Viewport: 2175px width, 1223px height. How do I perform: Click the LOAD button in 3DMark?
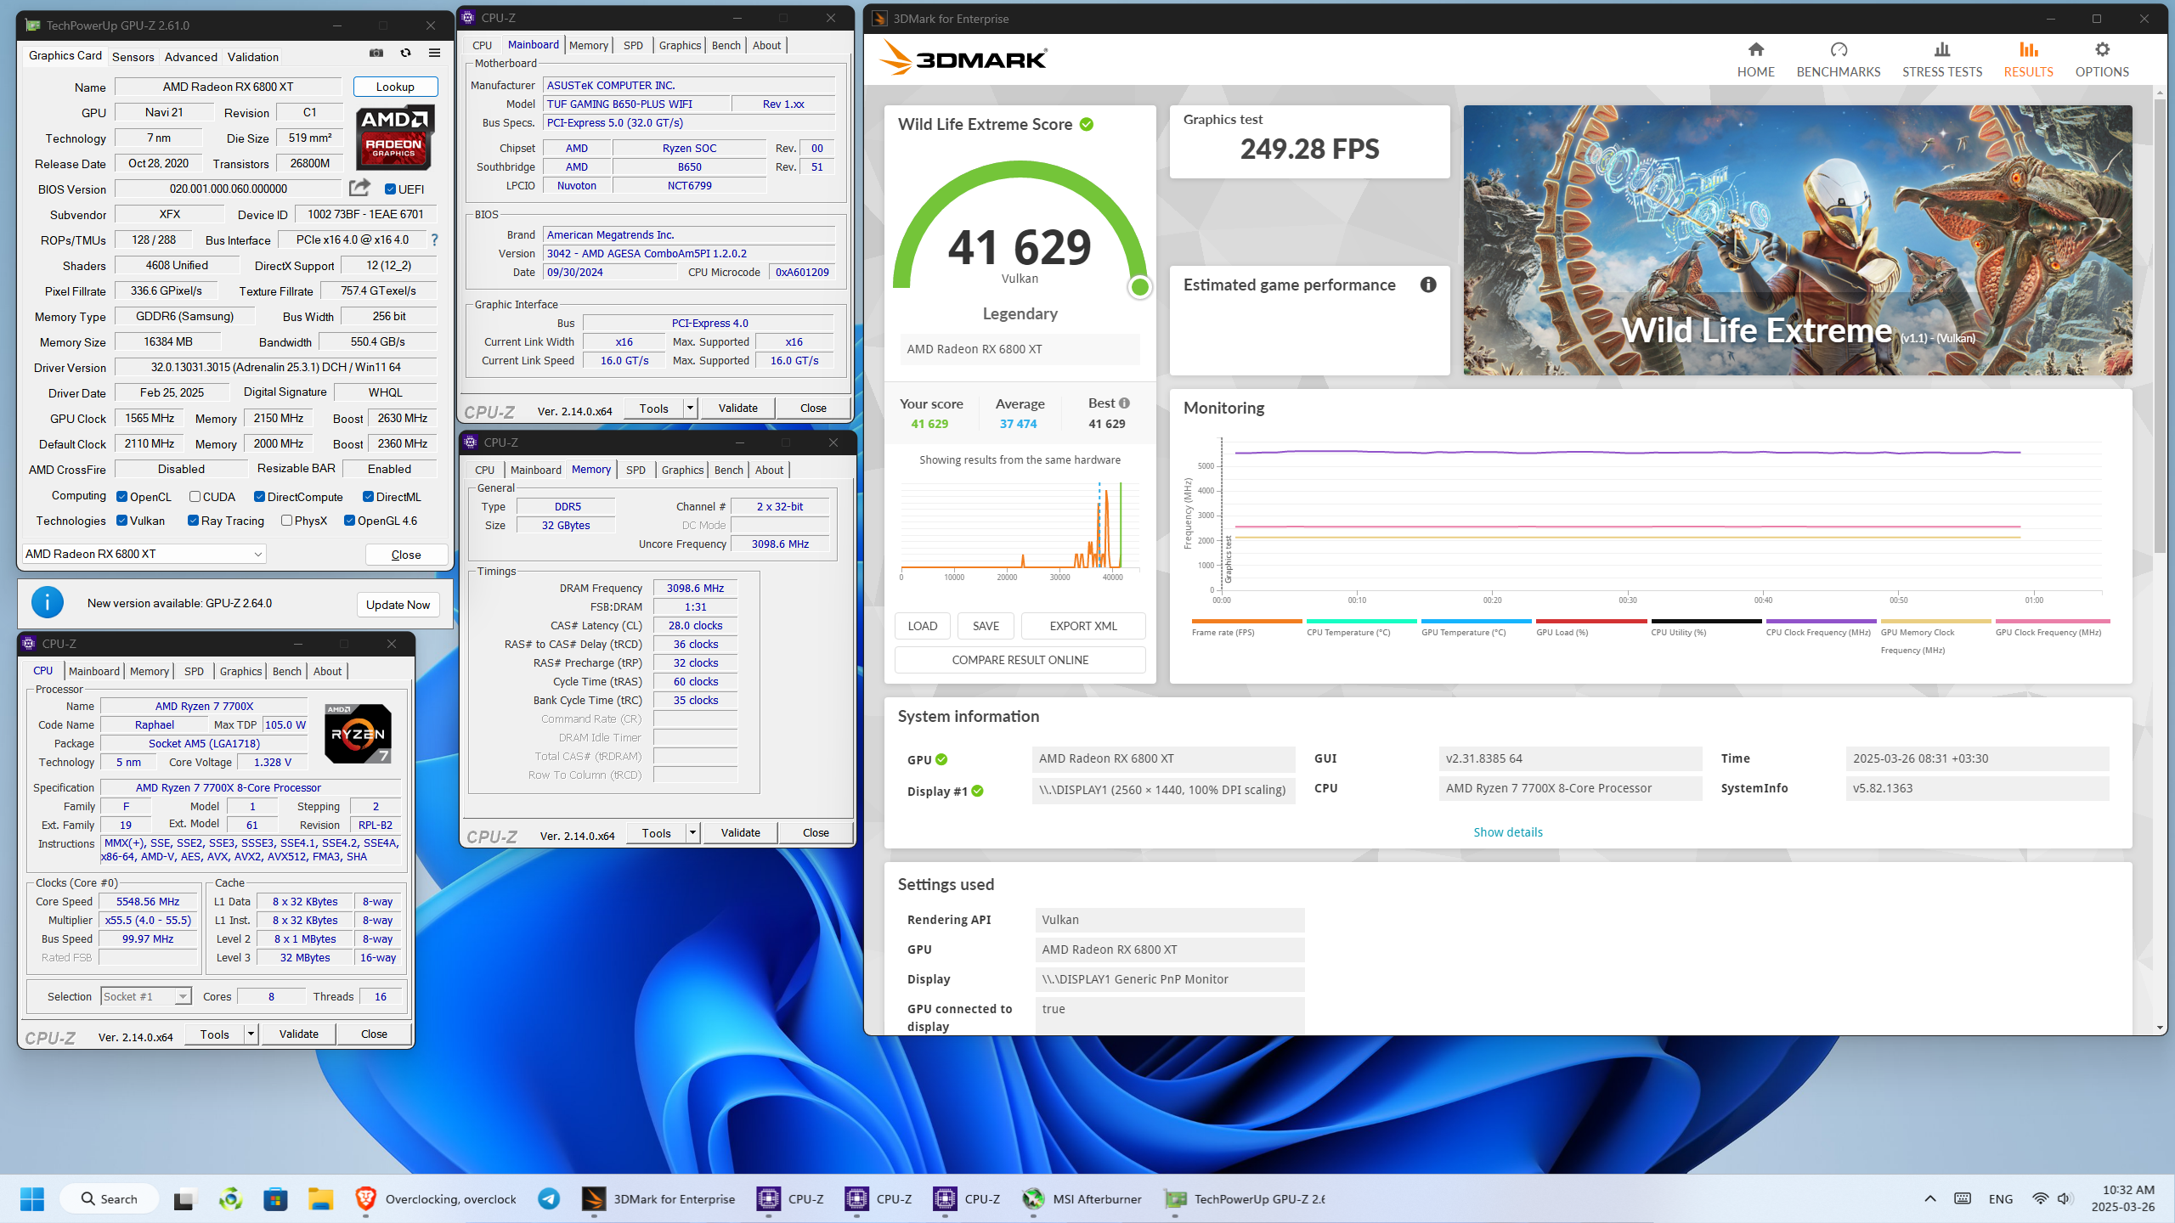point(922,626)
